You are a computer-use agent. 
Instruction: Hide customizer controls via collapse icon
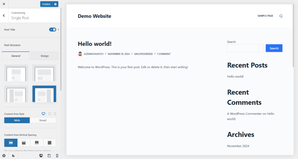pyautogui.click(x=4, y=156)
